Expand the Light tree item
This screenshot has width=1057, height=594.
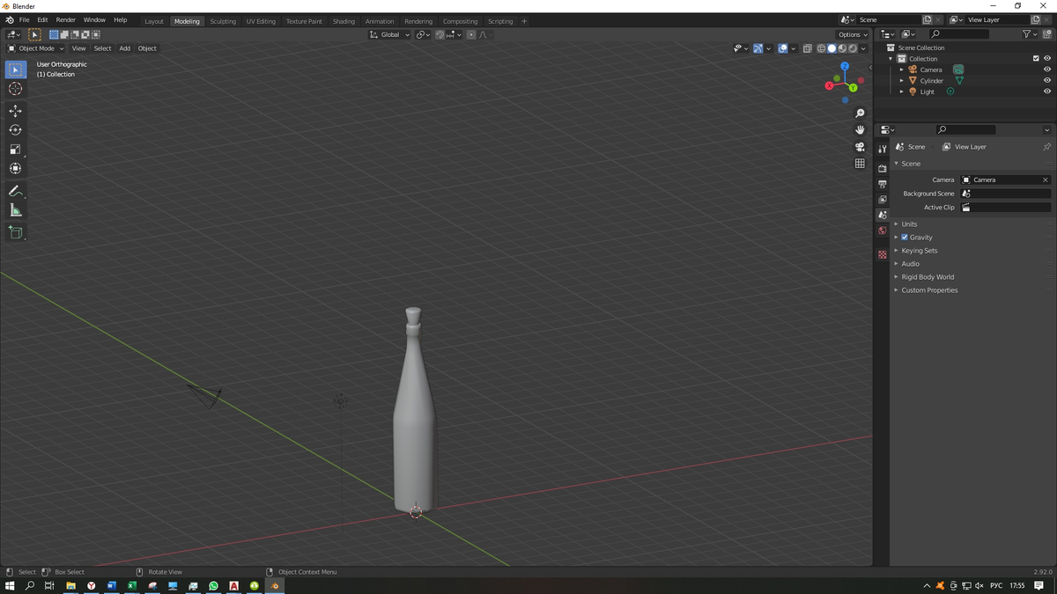point(901,92)
